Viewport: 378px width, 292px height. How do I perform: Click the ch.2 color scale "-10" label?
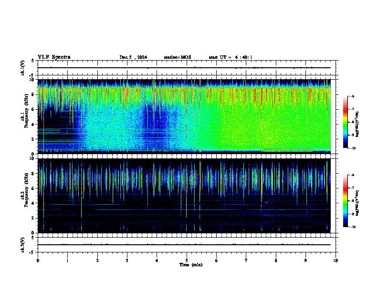(353, 227)
